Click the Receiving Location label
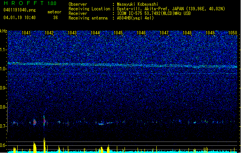The image size is (241, 153). pos(89,9)
